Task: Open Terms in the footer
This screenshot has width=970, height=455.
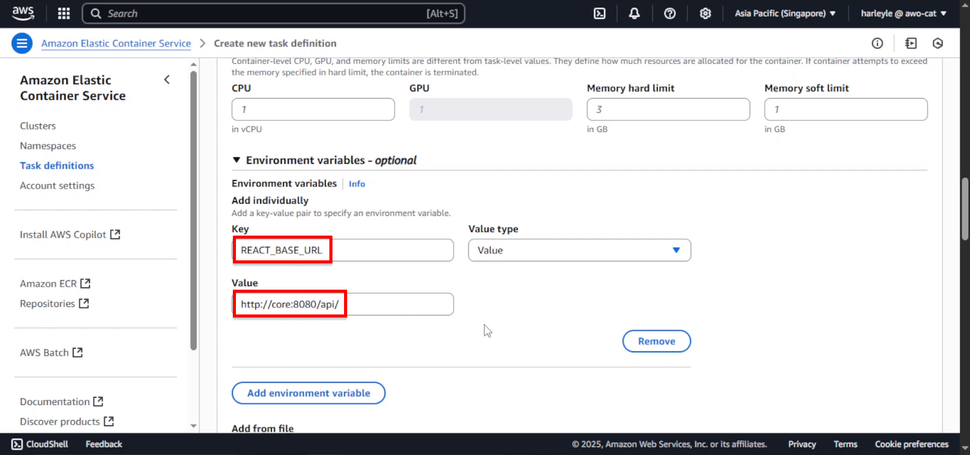Action: point(845,444)
